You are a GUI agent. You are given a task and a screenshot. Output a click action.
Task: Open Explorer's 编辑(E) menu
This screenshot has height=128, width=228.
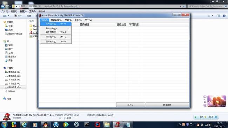point(14,11)
